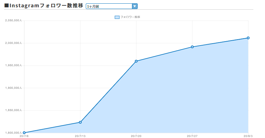Click the dropdown arrow button next to 1ヶ月前
Screen dimensions: 265x138
(135, 6)
